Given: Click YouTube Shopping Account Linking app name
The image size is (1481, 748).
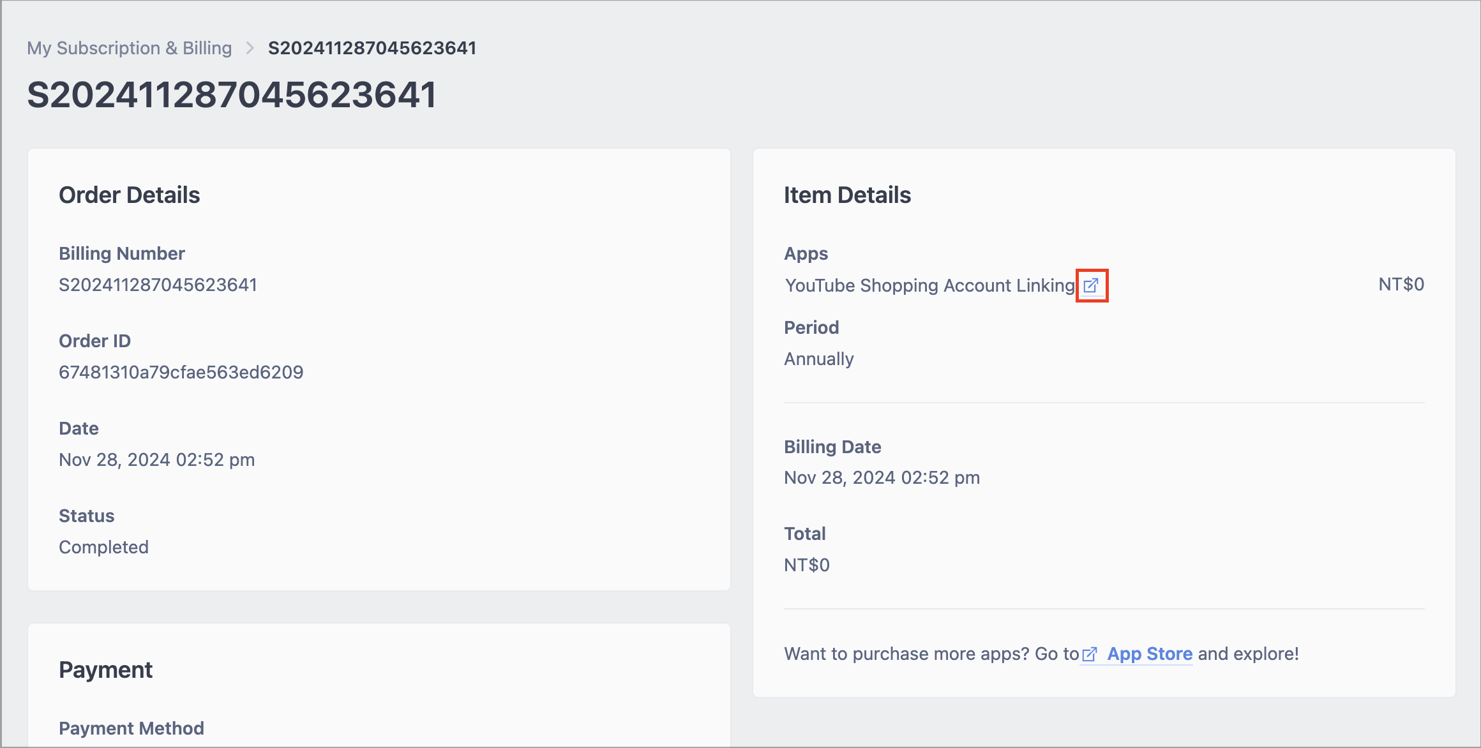Looking at the screenshot, I should pos(930,285).
